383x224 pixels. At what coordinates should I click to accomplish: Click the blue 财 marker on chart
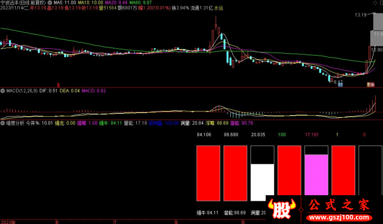[340, 85]
